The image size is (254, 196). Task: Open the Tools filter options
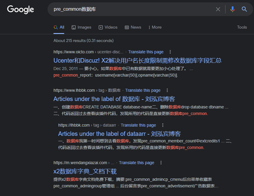pyautogui.click(x=242, y=27)
